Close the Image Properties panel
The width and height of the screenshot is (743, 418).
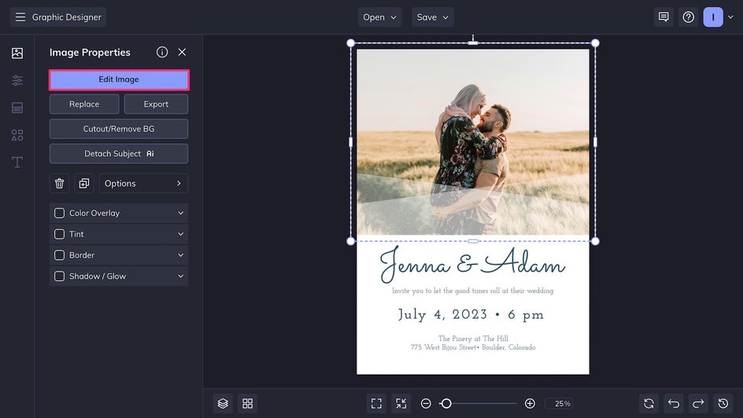tap(182, 52)
